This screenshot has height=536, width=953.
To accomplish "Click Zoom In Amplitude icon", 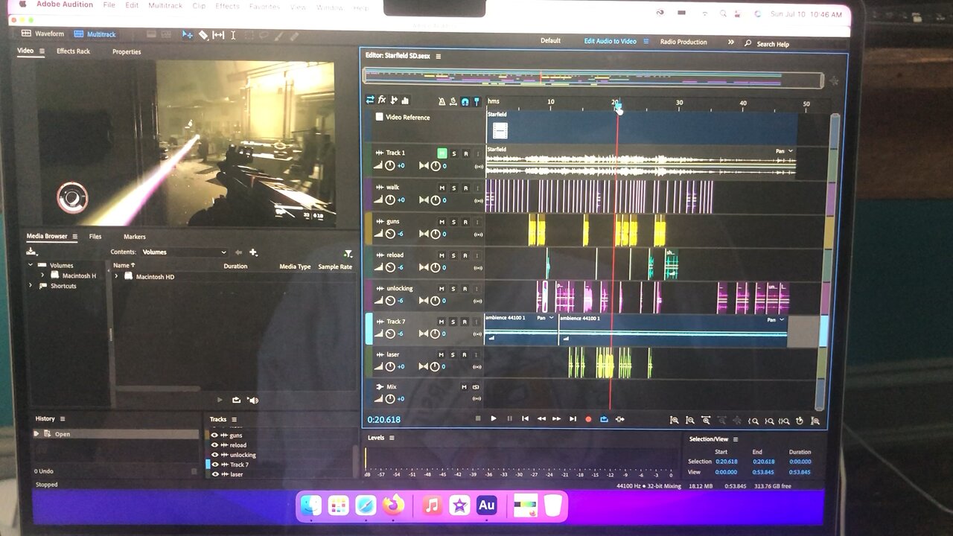I will coord(675,421).
